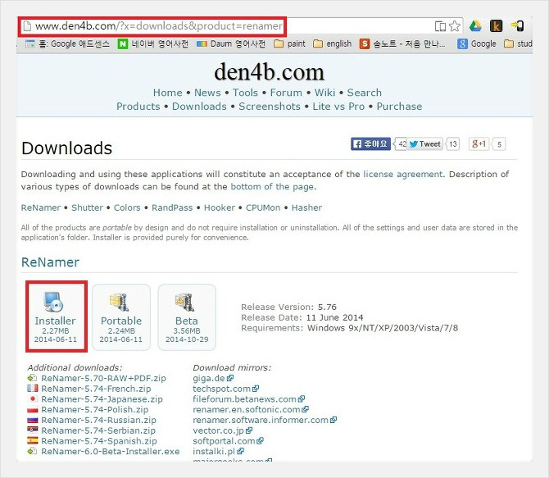Click the bookmark star icon
This screenshot has height=478, width=549.
[x=455, y=26]
